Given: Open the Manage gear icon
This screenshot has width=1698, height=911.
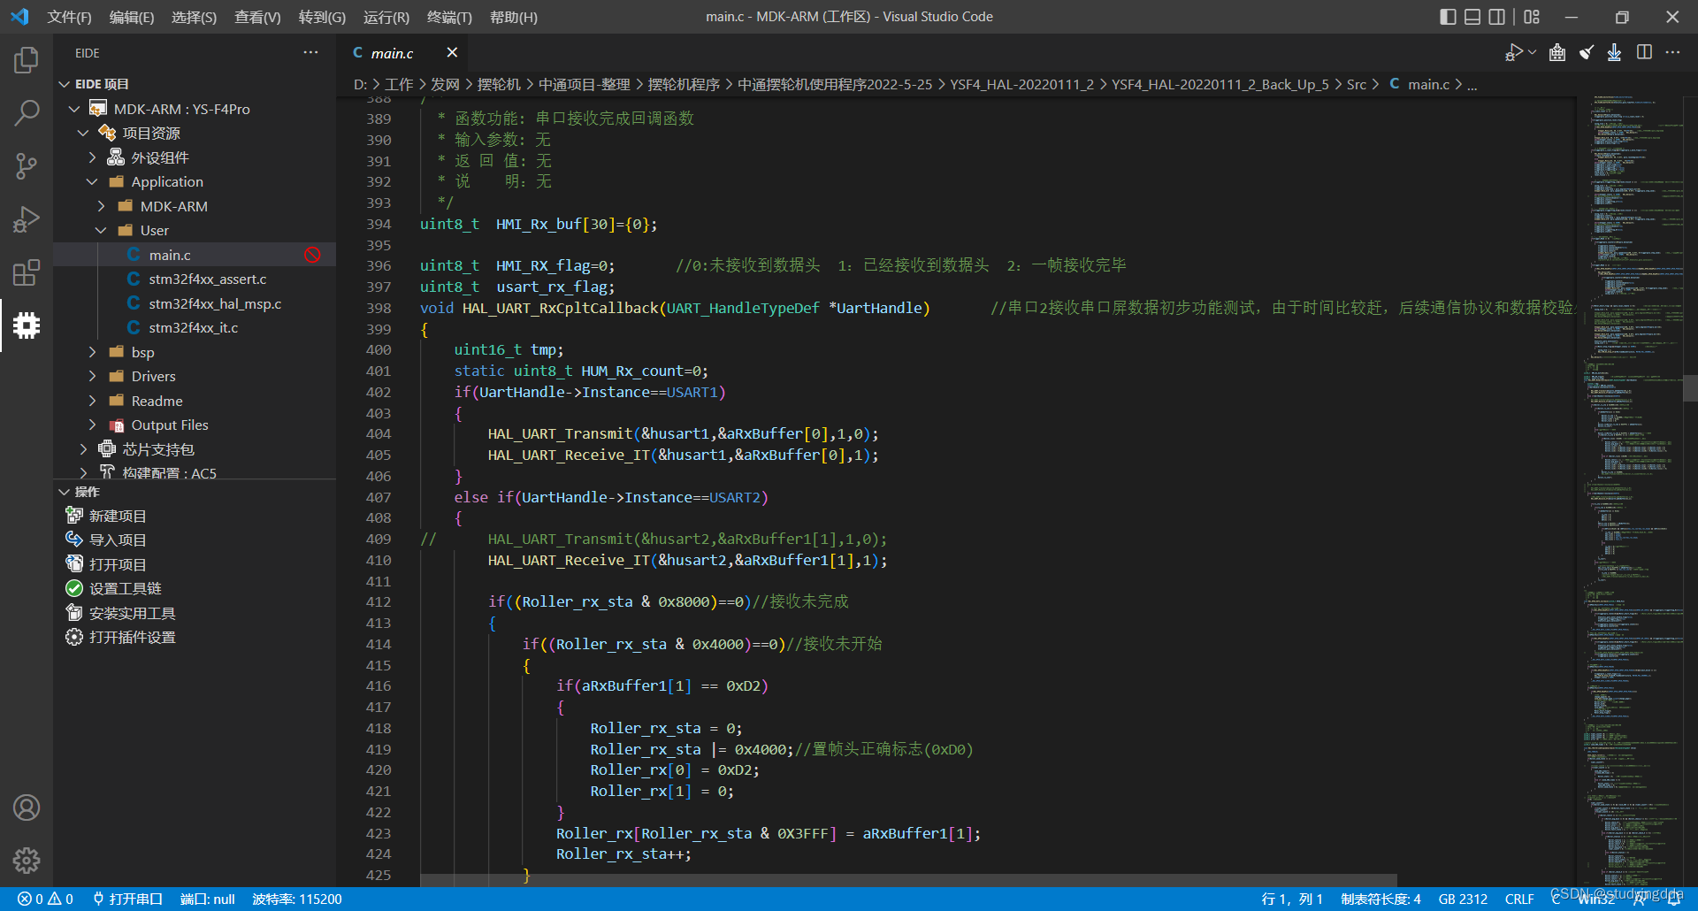Looking at the screenshot, I should (x=27, y=861).
